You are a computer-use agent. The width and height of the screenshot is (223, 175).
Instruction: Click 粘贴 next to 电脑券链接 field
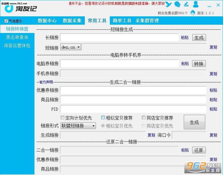(x=185, y=64)
